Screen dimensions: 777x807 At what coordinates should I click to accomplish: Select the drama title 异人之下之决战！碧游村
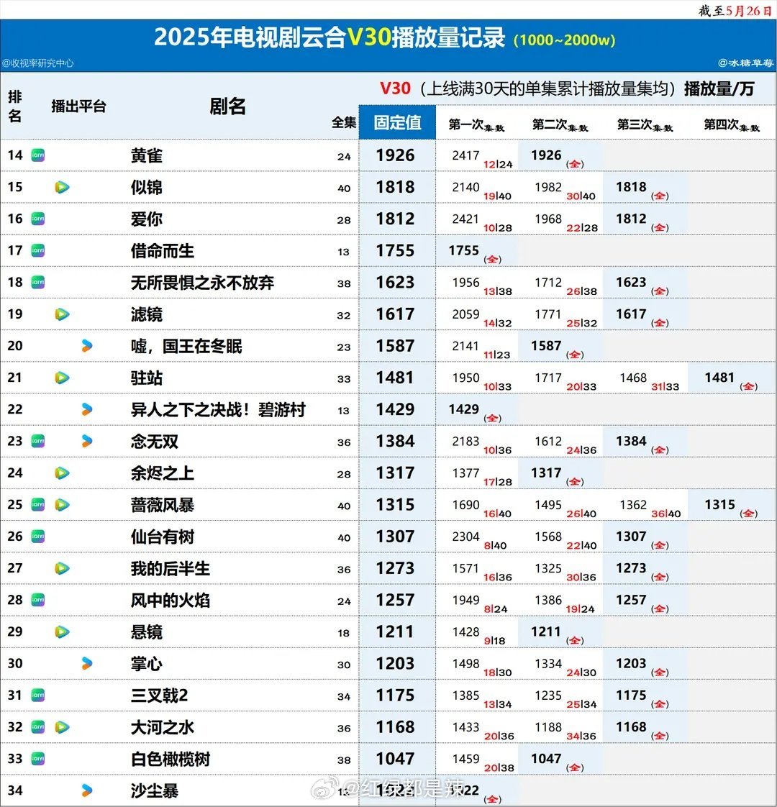(218, 410)
